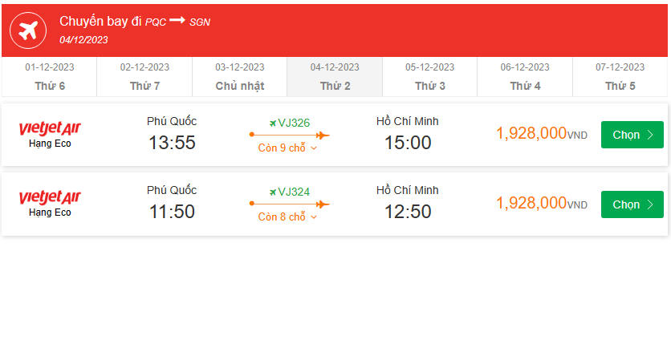This screenshot has height=344, width=671.
Task: Switch to the 03-12-2023 Chủ nhật tab
Action: tap(240, 77)
